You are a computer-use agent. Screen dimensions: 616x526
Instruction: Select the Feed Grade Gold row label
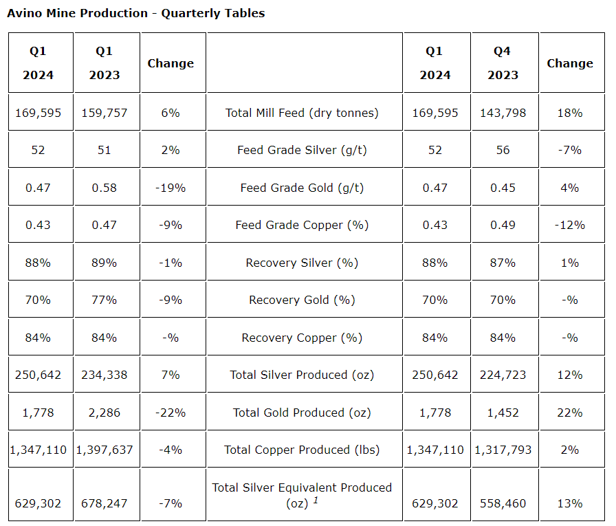302,188
